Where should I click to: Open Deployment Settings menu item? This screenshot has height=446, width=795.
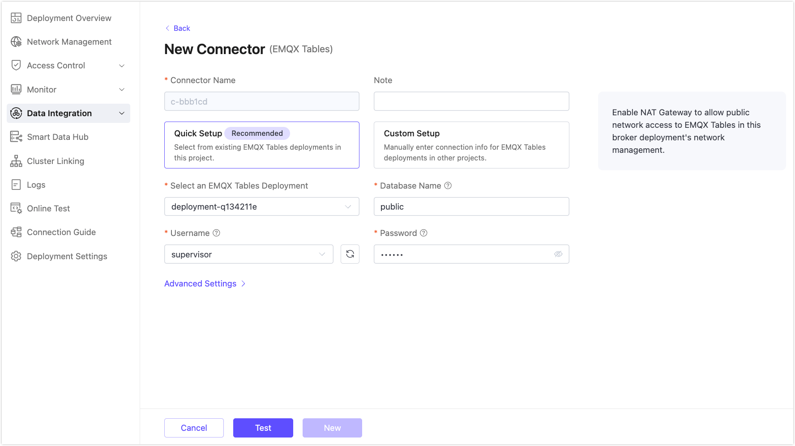(68, 256)
